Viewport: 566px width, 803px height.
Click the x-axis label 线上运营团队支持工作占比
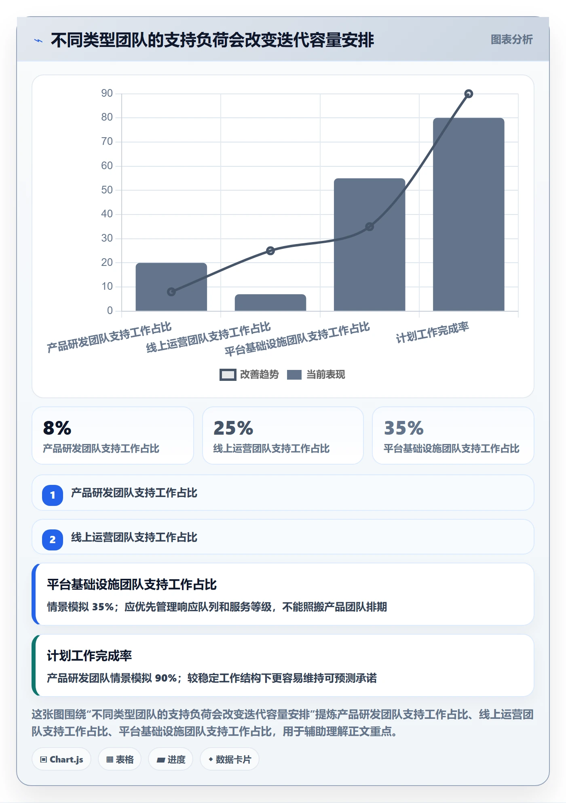pyautogui.click(x=208, y=337)
